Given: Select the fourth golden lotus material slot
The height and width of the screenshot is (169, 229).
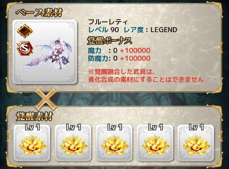Looking at the screenshot, I should coord(155,143).
